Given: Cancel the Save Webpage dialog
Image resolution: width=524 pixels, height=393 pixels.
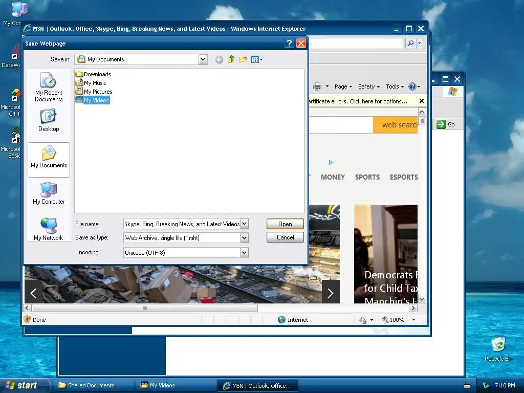Looking at the screenshot, I should 285,237.
